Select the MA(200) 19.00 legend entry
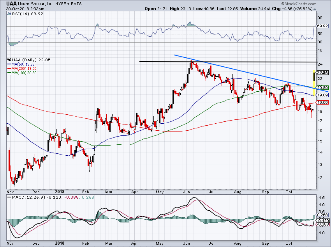The width and height of the screenshot is (331, 247). pyautogui.click(x=22, y=69)
